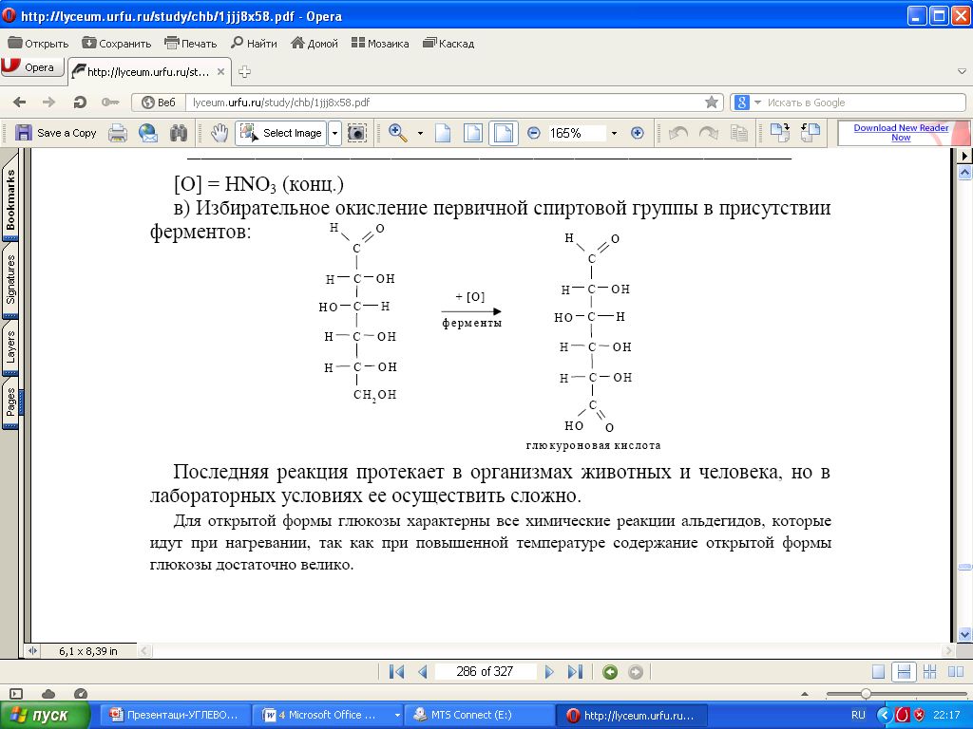Click the Веб address badge
This screenshot has width=973, height=729.
click(x=160, y=103)
